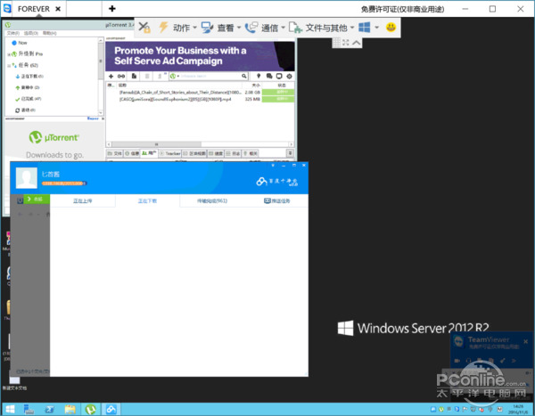The image size is (535, 416).
Task: Select the seeding category with green up arrow
Action: 28,87
